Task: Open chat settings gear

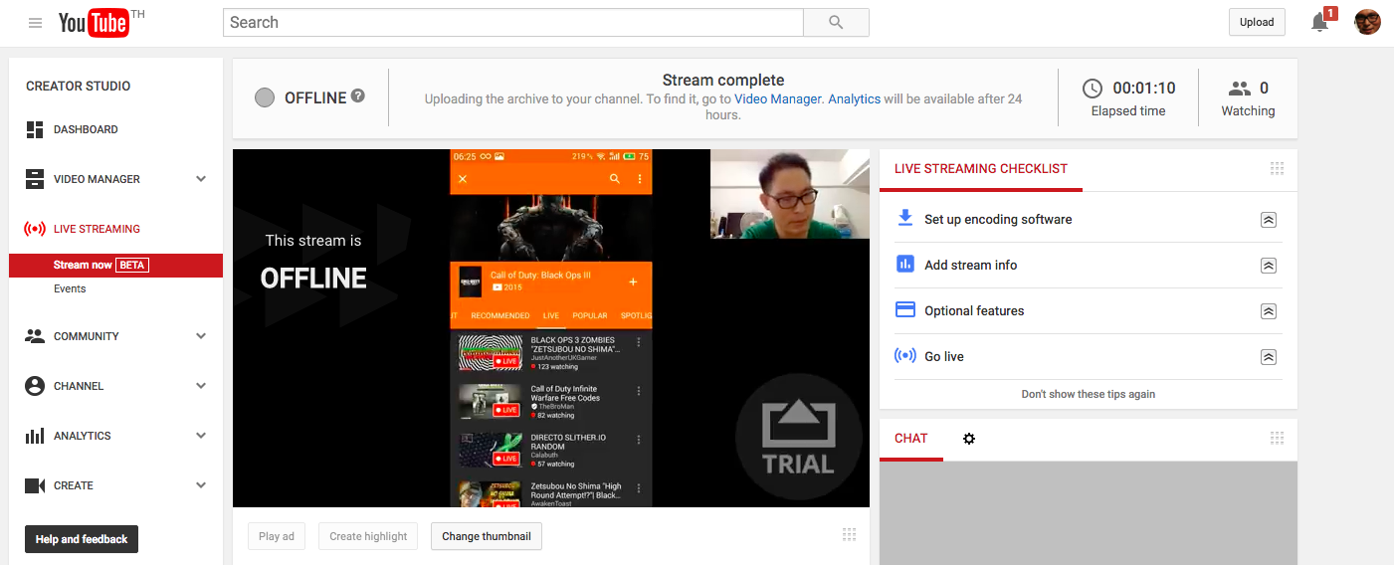Action: (x=969, y=439)
